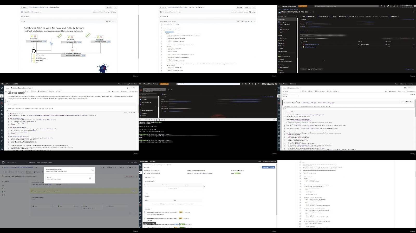The image size is (416, 233).
Task: Click copy raw contents icon on the YAML file
Action: click(x=249, y=22)
